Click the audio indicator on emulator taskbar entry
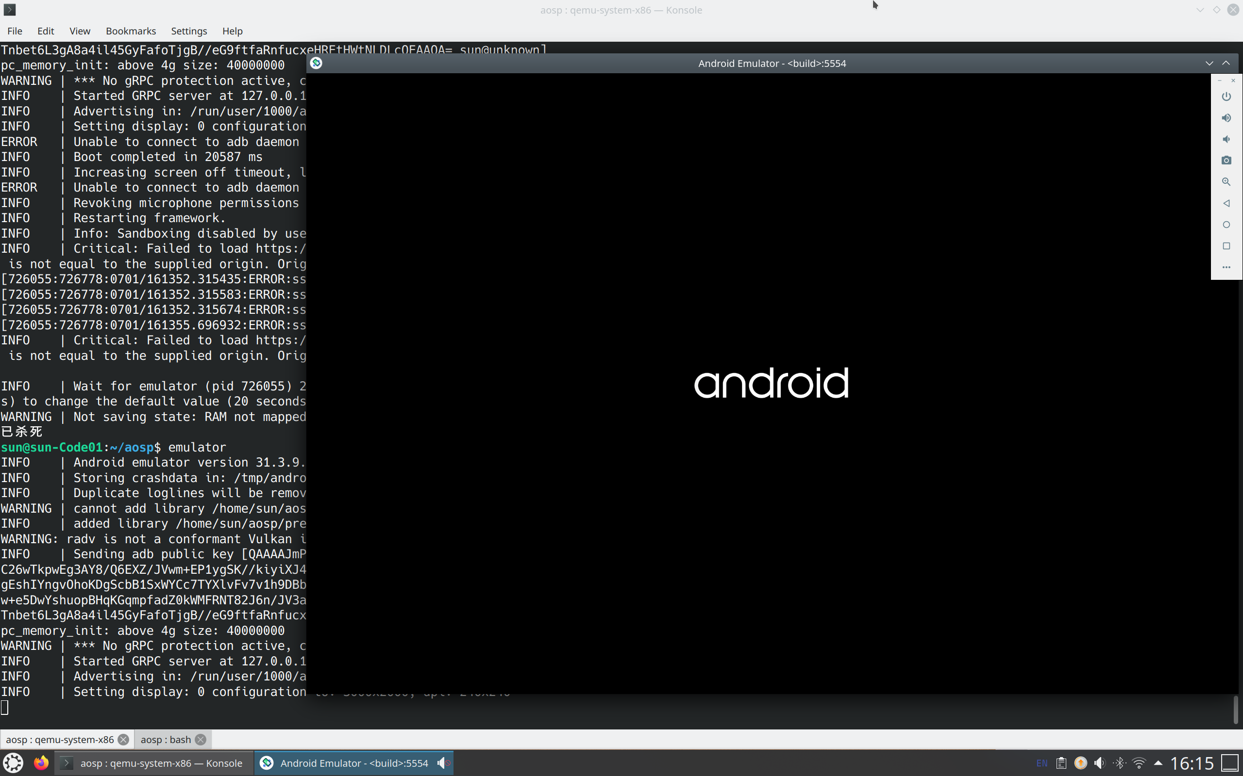Viewport: 1243px width, 776px height. click(443, 763)
